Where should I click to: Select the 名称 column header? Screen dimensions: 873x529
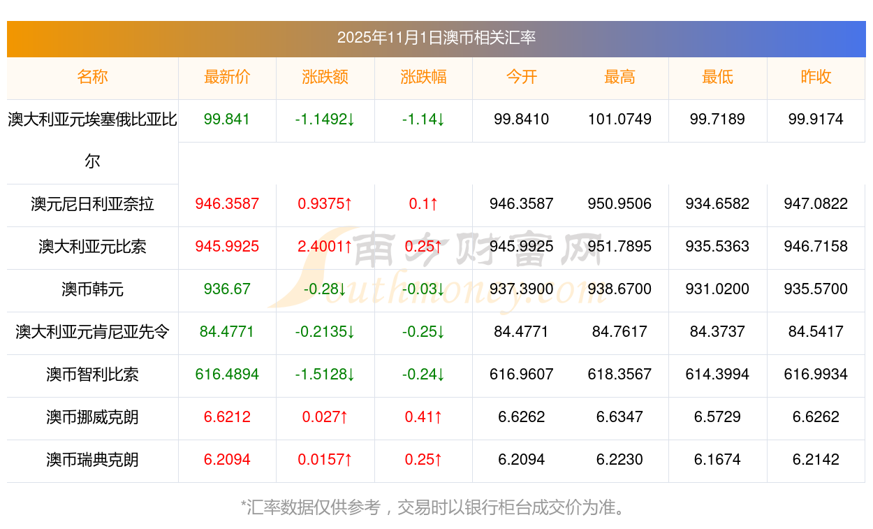coord(92,77)
